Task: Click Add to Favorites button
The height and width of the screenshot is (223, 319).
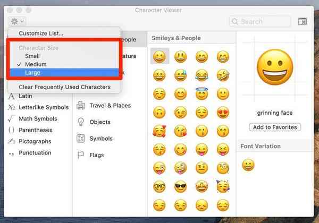Action: (x=275, y=127)
